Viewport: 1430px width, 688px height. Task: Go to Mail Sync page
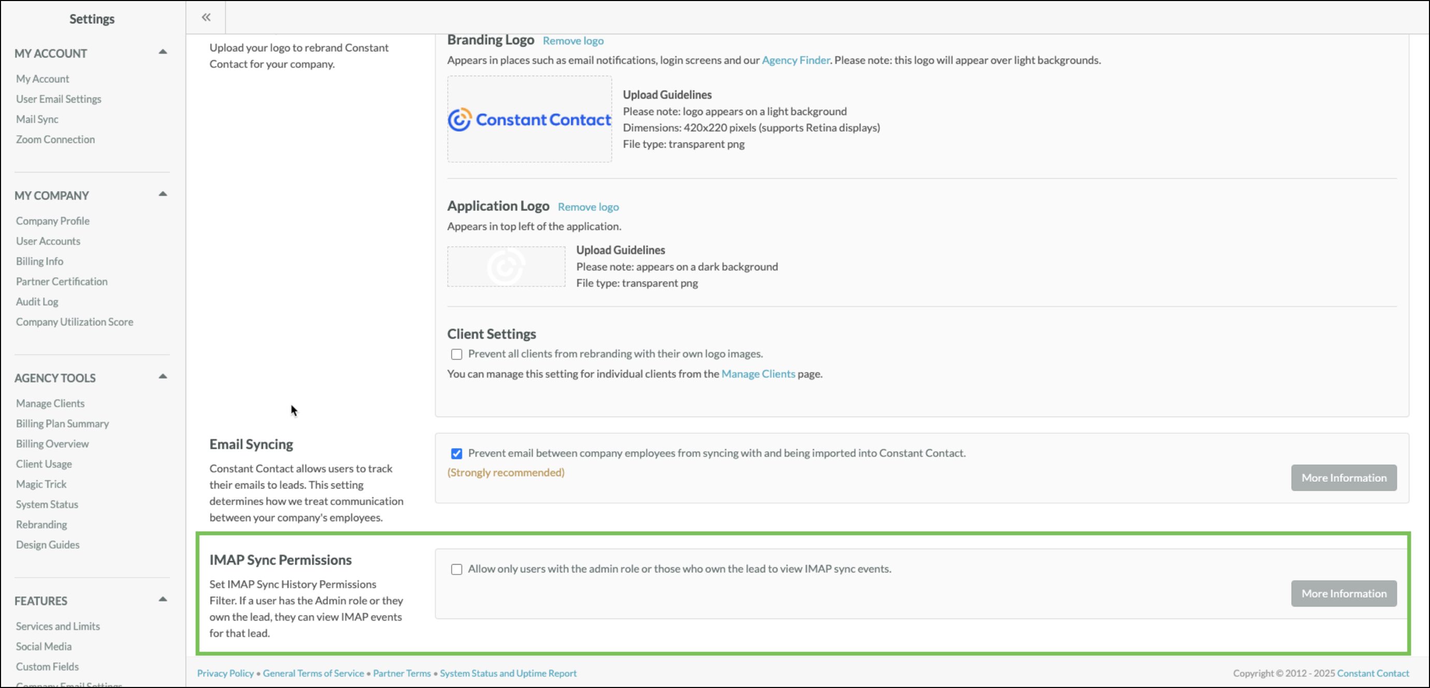(37, 119)
